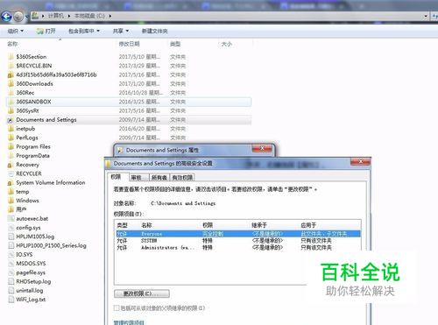
Task: Click the 更改权限 button
Action: [x=142, y=293]
